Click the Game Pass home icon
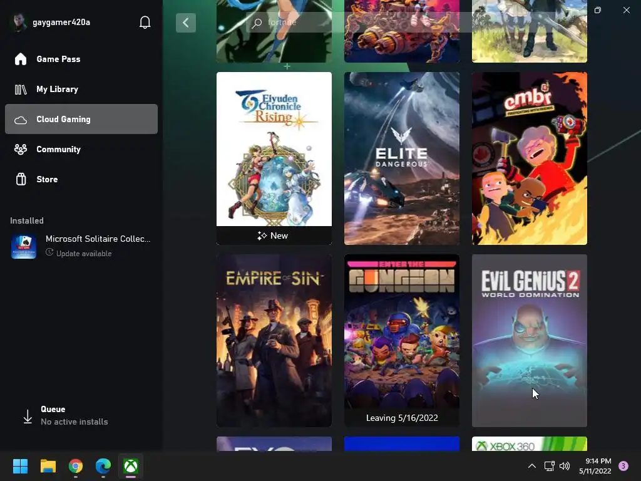The height and width of the screenshot is (481, 641). tap(21, 59)
